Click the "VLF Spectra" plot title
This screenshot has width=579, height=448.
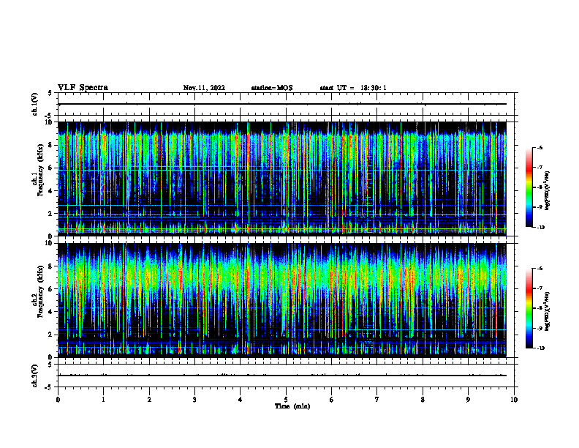(83, 88)
